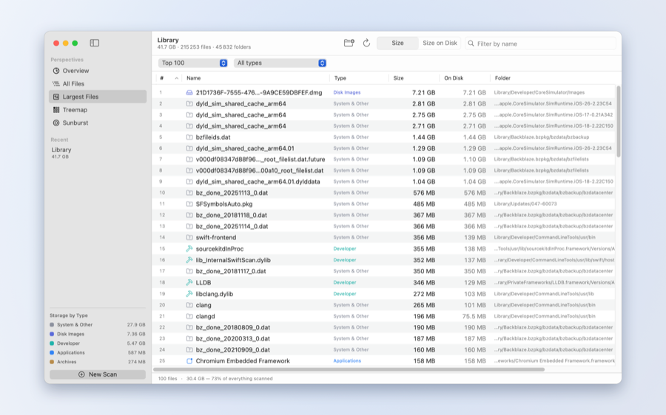The height and width of the screenshot is (415, 666).
Task: Click hammer icon beside libclang.dylib
Action: [189, 294]
